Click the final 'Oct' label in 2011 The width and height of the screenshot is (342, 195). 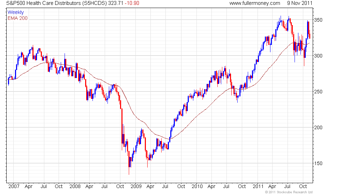pos(303,187)
